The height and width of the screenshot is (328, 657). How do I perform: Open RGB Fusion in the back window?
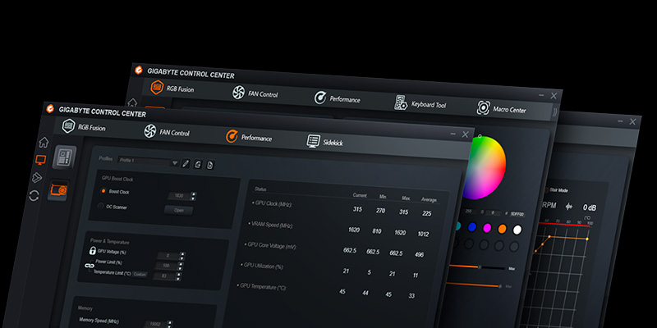click(x=172, y=89)
